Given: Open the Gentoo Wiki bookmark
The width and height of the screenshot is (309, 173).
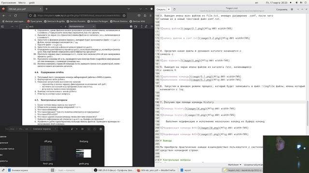Looking at the screenshot, I should point(137,21).
